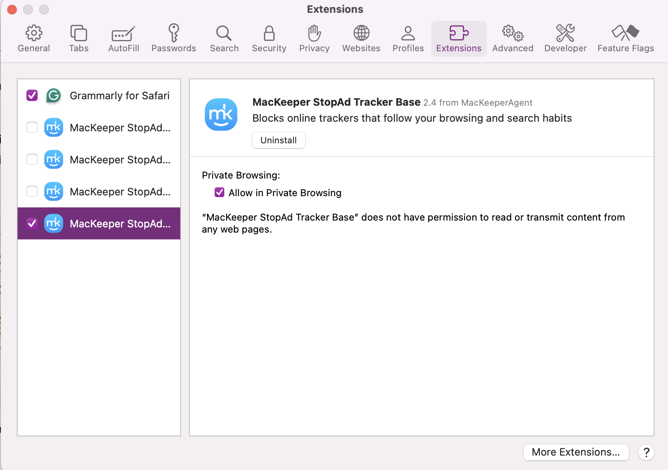
Task: Switch to the Extensions tab
Action: [x=459, y=38]
